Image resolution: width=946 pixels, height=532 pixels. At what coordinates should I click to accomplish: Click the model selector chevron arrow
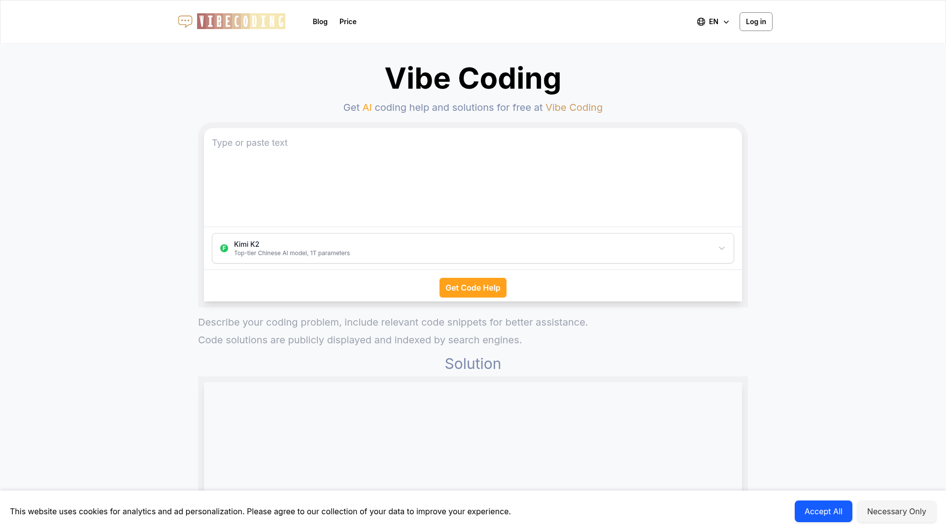722,248
